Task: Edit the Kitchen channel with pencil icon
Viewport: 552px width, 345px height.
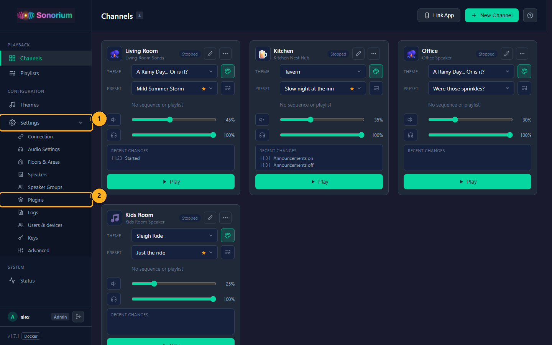Action: pyautogui.click(x=358, y=54)
